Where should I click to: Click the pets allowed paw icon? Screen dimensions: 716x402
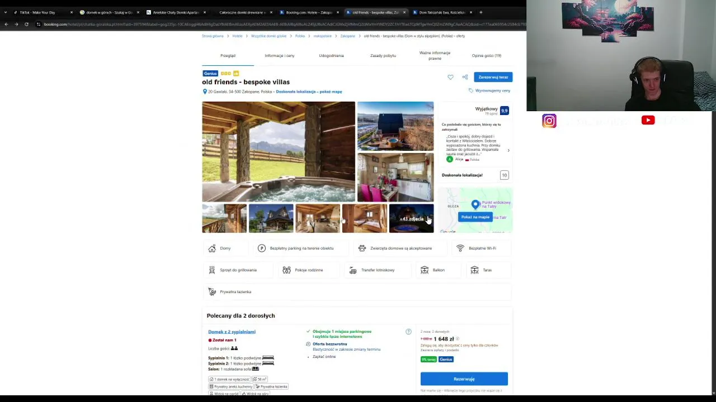coord(362,248)
